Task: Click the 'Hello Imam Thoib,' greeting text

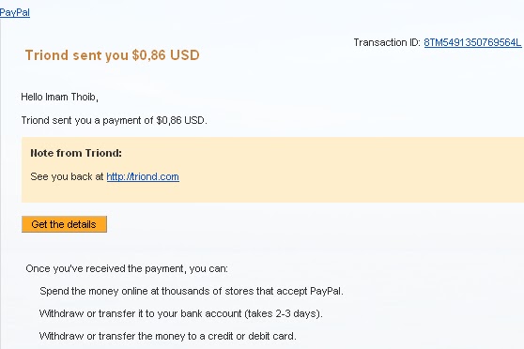Action: click(59, 98)
